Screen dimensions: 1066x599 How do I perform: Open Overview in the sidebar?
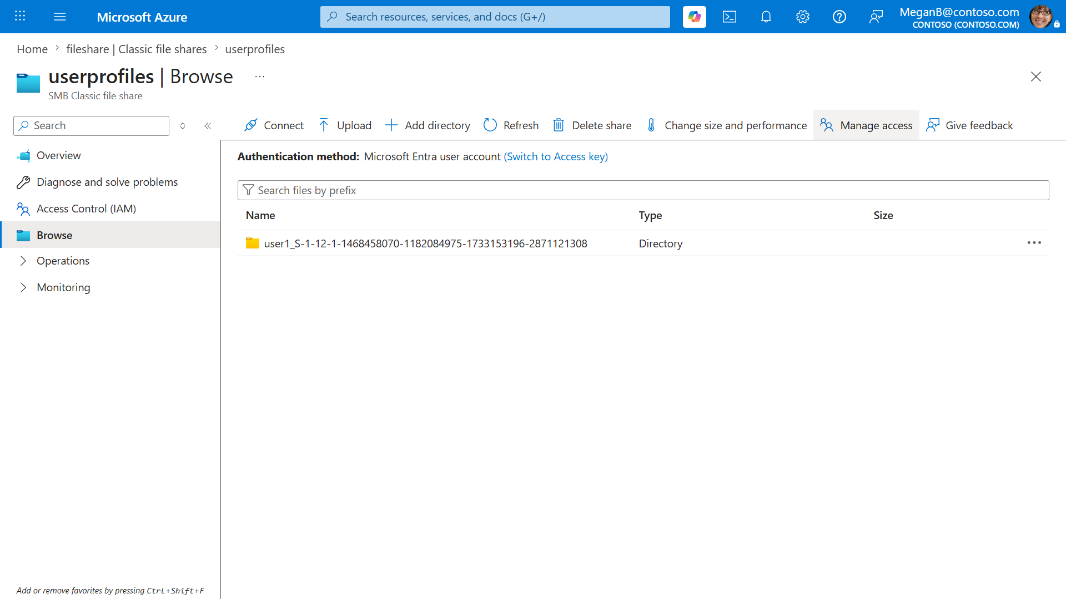tap(111, 155)
